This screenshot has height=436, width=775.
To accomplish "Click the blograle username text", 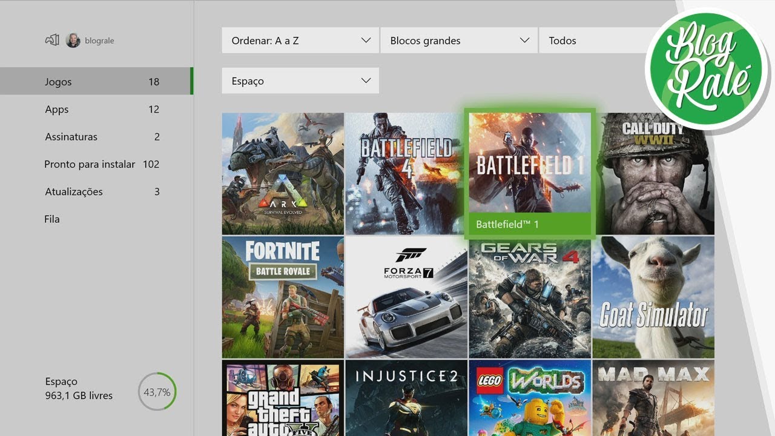I will coord(99,41).
